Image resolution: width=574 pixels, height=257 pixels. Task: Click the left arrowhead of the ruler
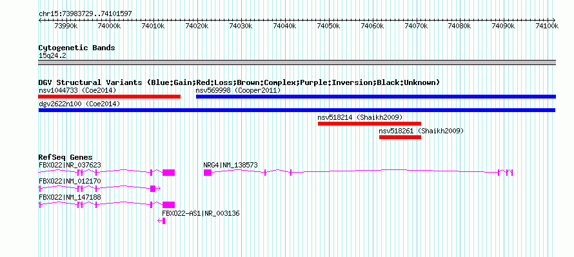pos(40,20)
